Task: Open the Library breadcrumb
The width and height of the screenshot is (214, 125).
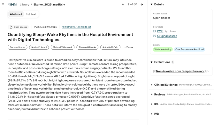Action: [x=25, y=4]
